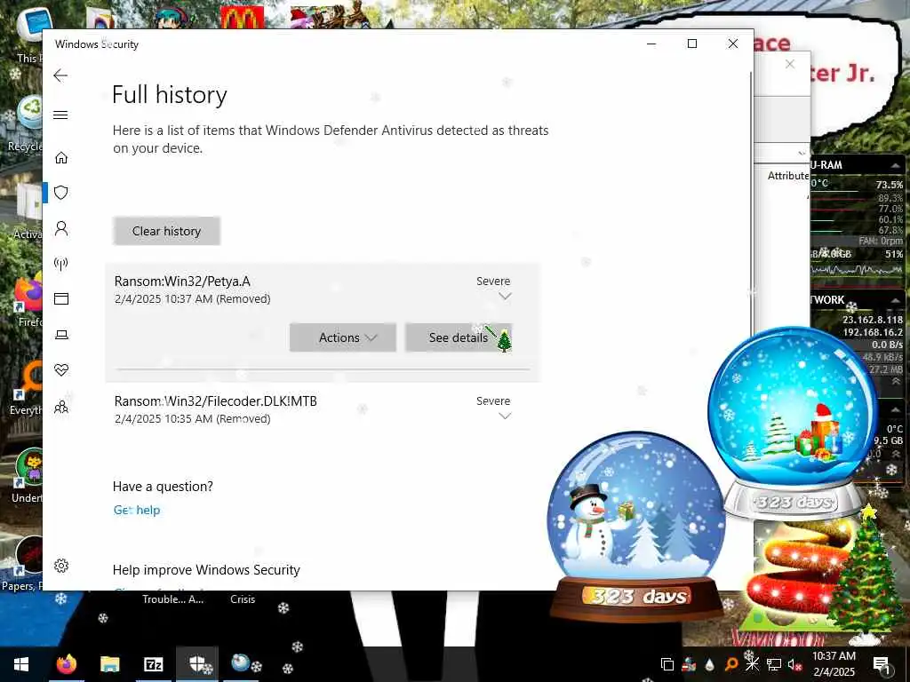
Task: Open the hamburger navigation menu
Action: pyautogui.click(x=60, y=115)
